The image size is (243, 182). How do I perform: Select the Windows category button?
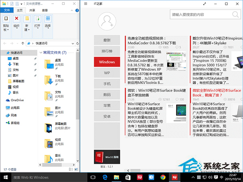[107, 62]
